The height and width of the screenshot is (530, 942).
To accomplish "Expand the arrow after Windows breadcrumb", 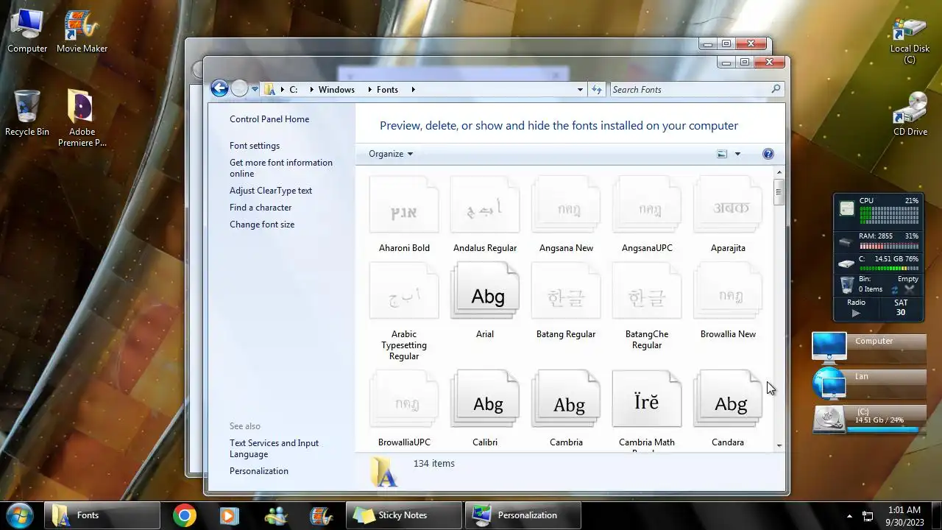I will [x=369, y=90].
